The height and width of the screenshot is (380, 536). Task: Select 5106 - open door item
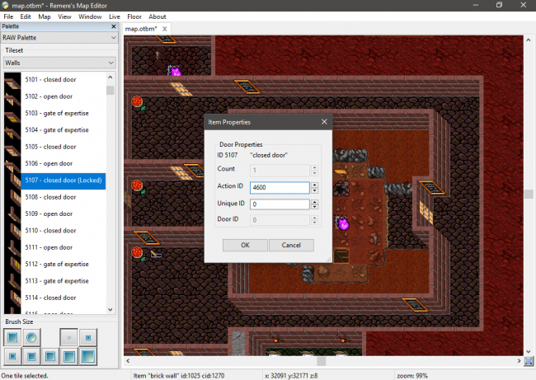tap(63, 163)
